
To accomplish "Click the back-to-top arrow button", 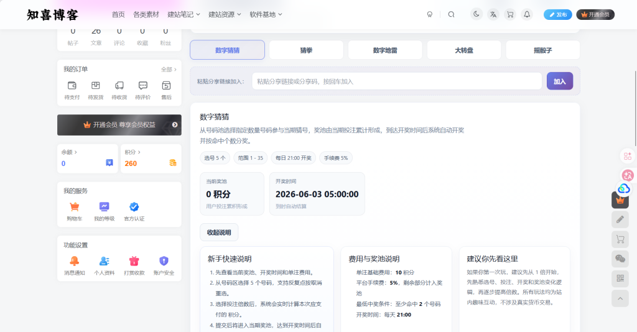I will click(620, 298).
